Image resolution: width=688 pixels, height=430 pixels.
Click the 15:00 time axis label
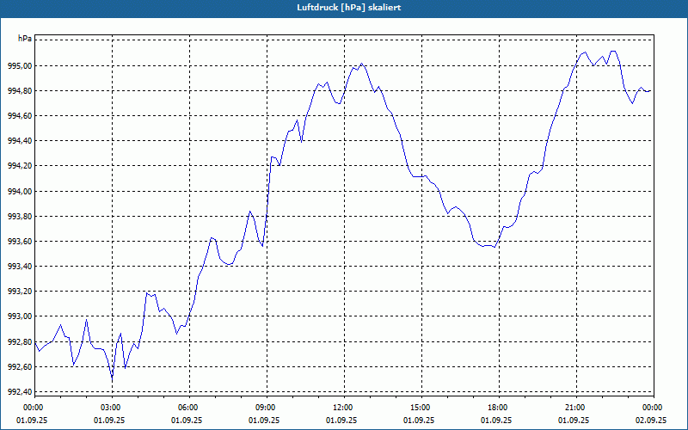421,408
